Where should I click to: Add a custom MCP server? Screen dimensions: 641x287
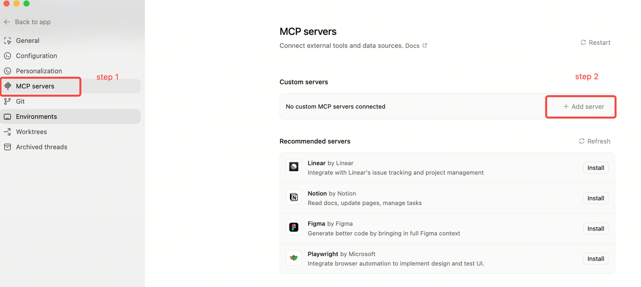(583, 106)
